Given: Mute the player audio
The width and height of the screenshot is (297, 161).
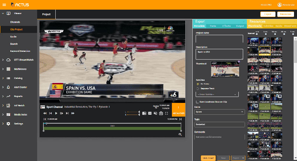Looking at the screenshot, I should tap(155, 113).
